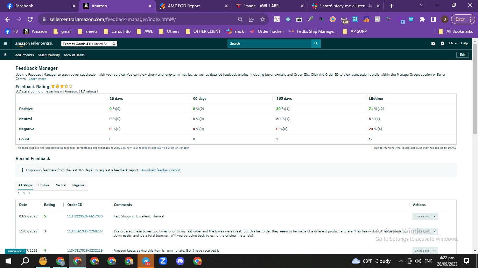This screenshot has width=478, height=268.
Task: Open the Seller Central hamburger menu
Action: tap(5, 44)
